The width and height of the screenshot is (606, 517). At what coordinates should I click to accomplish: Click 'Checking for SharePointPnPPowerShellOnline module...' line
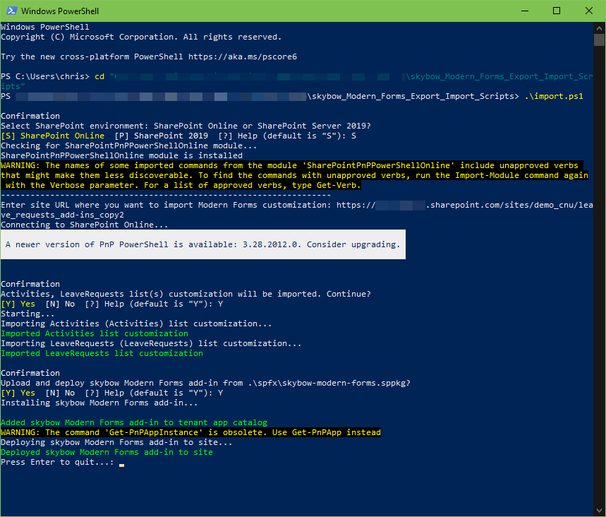coord(128,146)
